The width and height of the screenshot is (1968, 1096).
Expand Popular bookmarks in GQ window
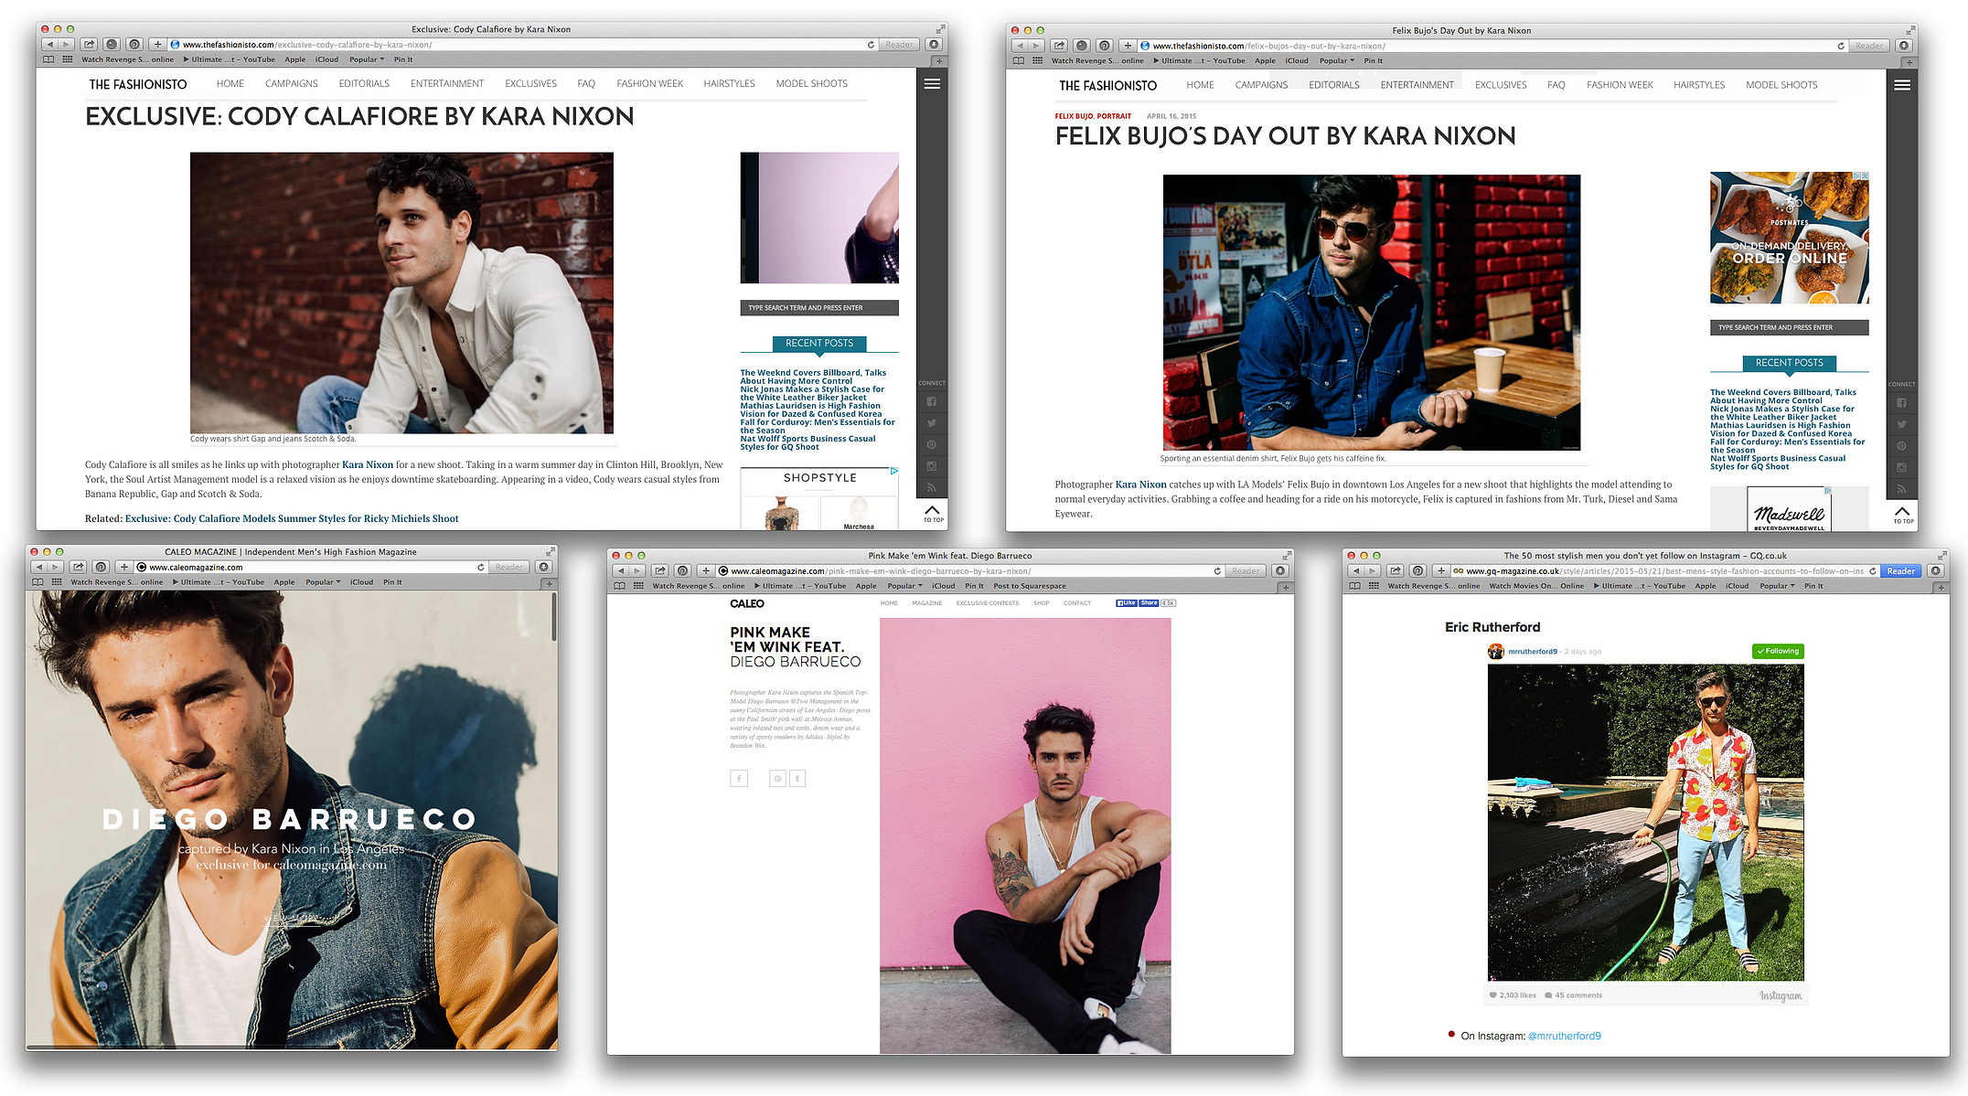click(1777, 586)
